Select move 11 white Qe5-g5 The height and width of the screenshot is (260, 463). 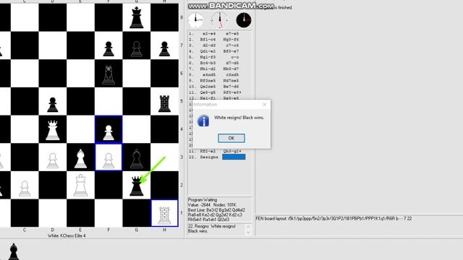(208, 92)
